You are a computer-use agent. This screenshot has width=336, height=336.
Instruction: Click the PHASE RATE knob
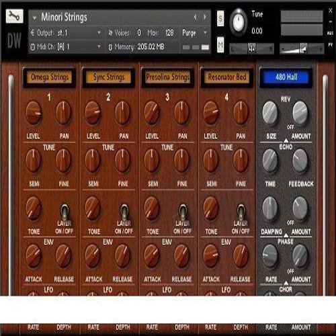pos(270,256)
